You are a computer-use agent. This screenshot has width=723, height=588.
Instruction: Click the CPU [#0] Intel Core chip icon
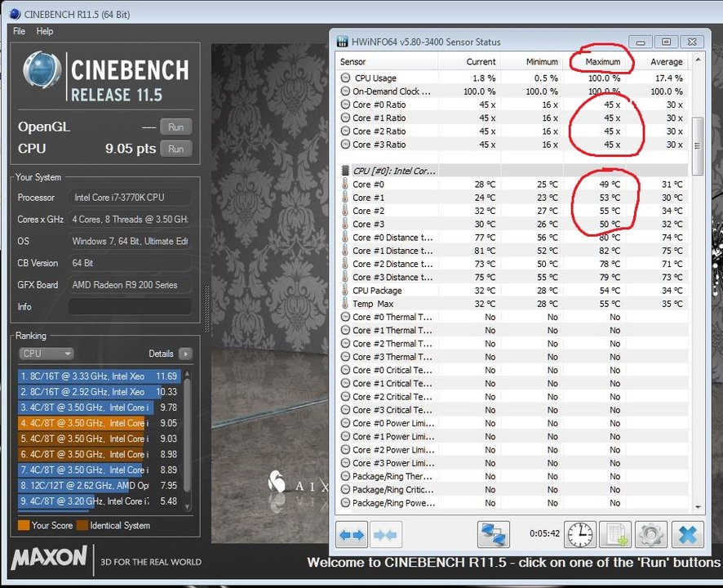345,171
